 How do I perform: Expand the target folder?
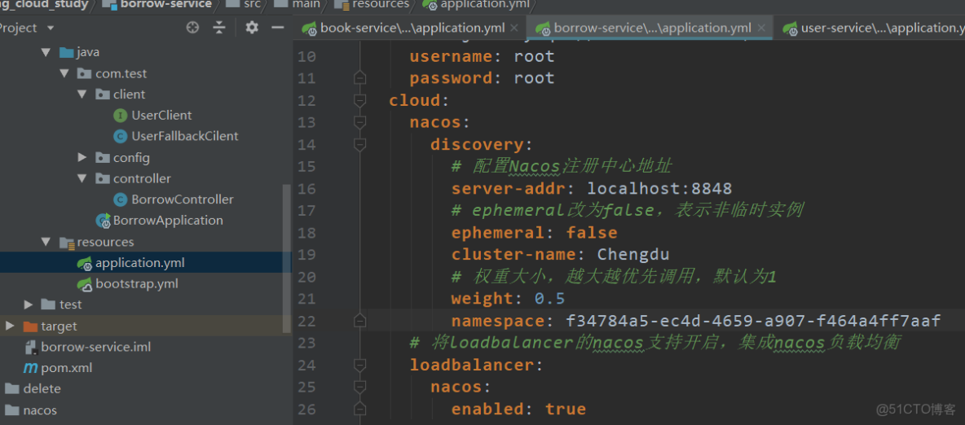10,326
